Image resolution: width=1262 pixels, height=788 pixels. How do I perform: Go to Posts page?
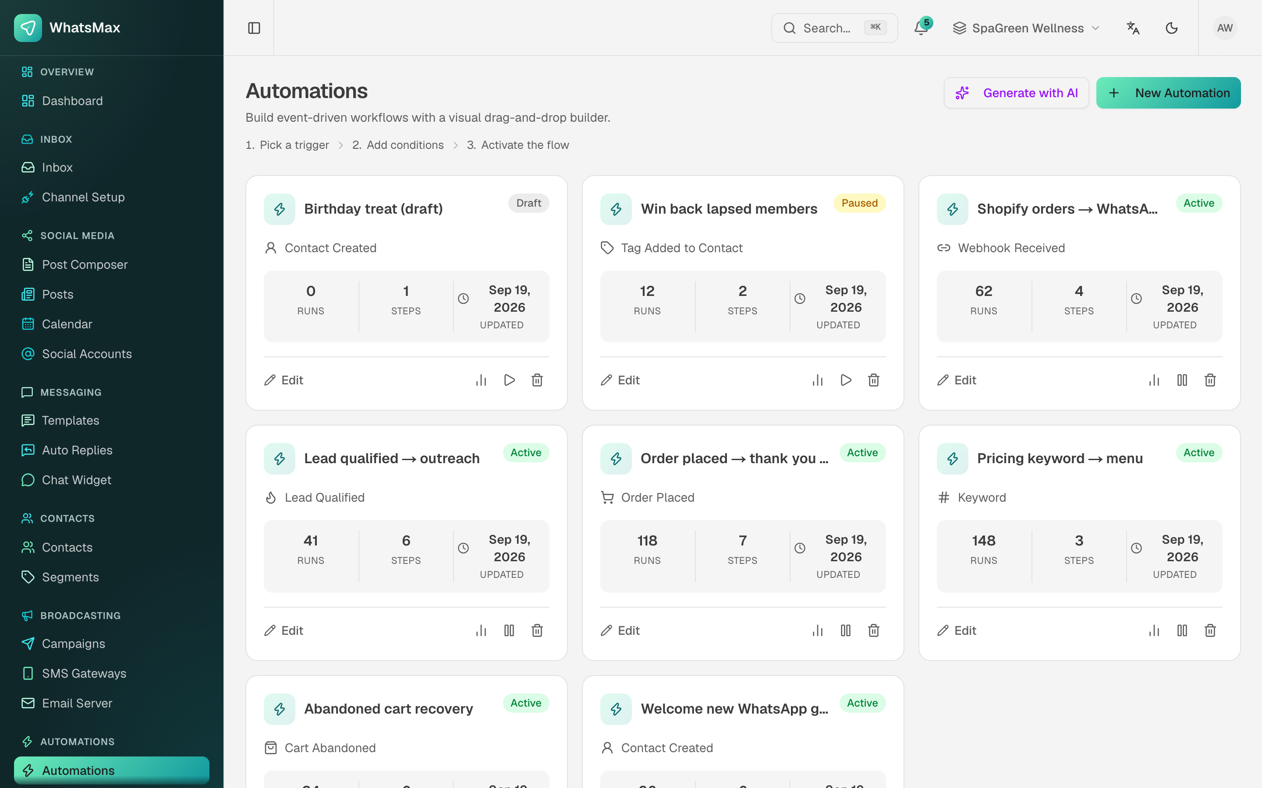[112, 294]
